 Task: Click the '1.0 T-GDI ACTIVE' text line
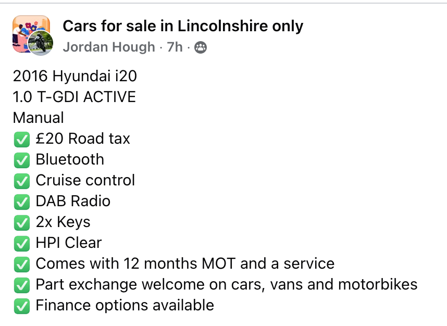point(74,97)
